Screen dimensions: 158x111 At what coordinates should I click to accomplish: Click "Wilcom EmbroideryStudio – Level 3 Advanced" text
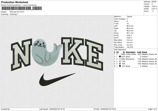19,5
